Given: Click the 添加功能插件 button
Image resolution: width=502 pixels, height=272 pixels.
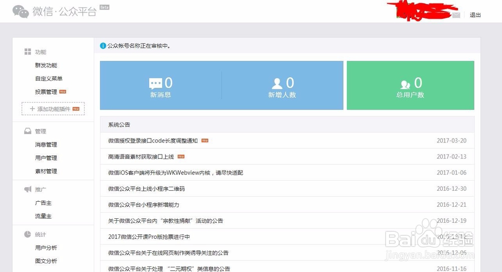Looking at the screenshot, I should (53, 109).
